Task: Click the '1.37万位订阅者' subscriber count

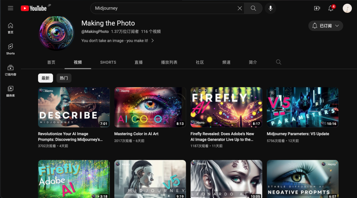Action: tap(125, 32)
